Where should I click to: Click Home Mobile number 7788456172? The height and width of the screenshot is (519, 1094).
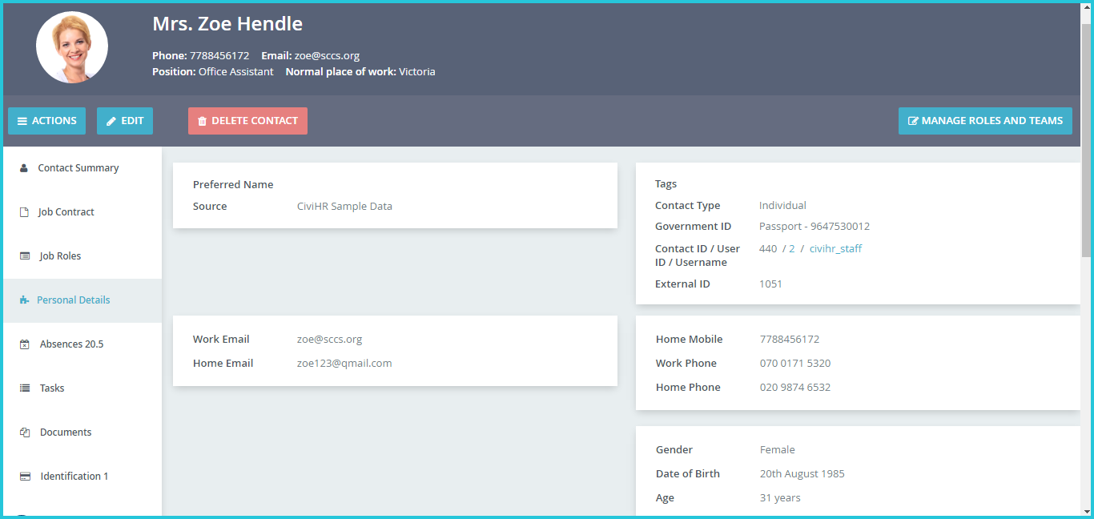point(790,340)
